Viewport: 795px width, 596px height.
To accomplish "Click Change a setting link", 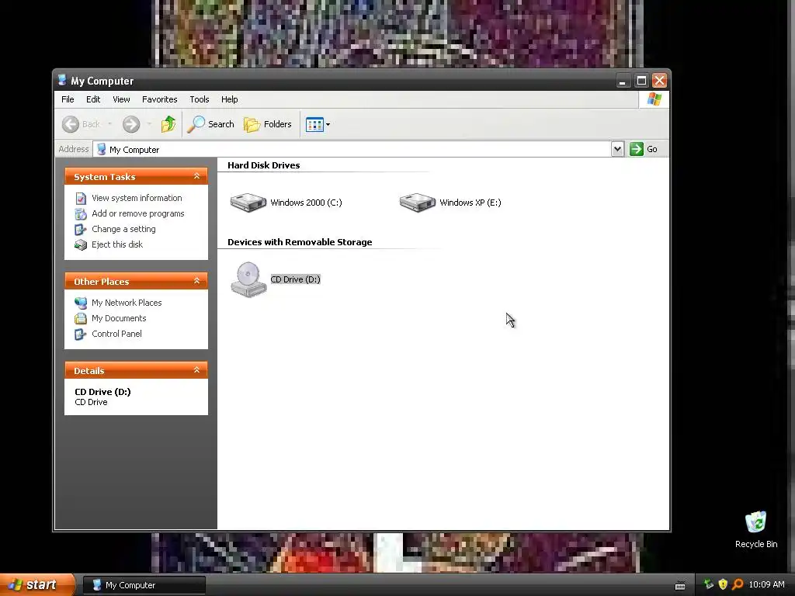I will point(123,229).
